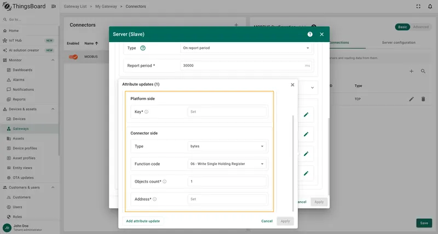This screenshot has height=234, width=438.
Task: Switch to Server configuration tab
Action: [399, 43]
